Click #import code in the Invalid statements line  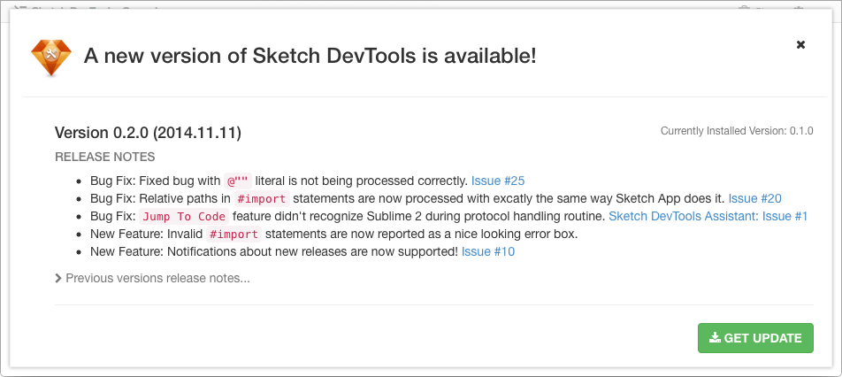pos(234,234)
